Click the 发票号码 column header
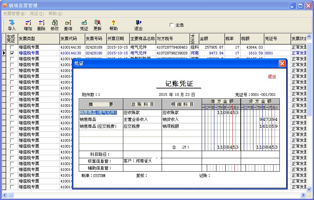This screenshot has width=314, height=200. 96,39
